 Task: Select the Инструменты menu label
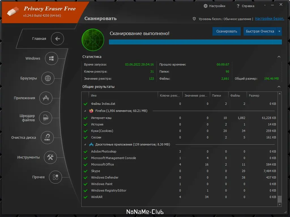pyautogui.click(x=29, y=157)
